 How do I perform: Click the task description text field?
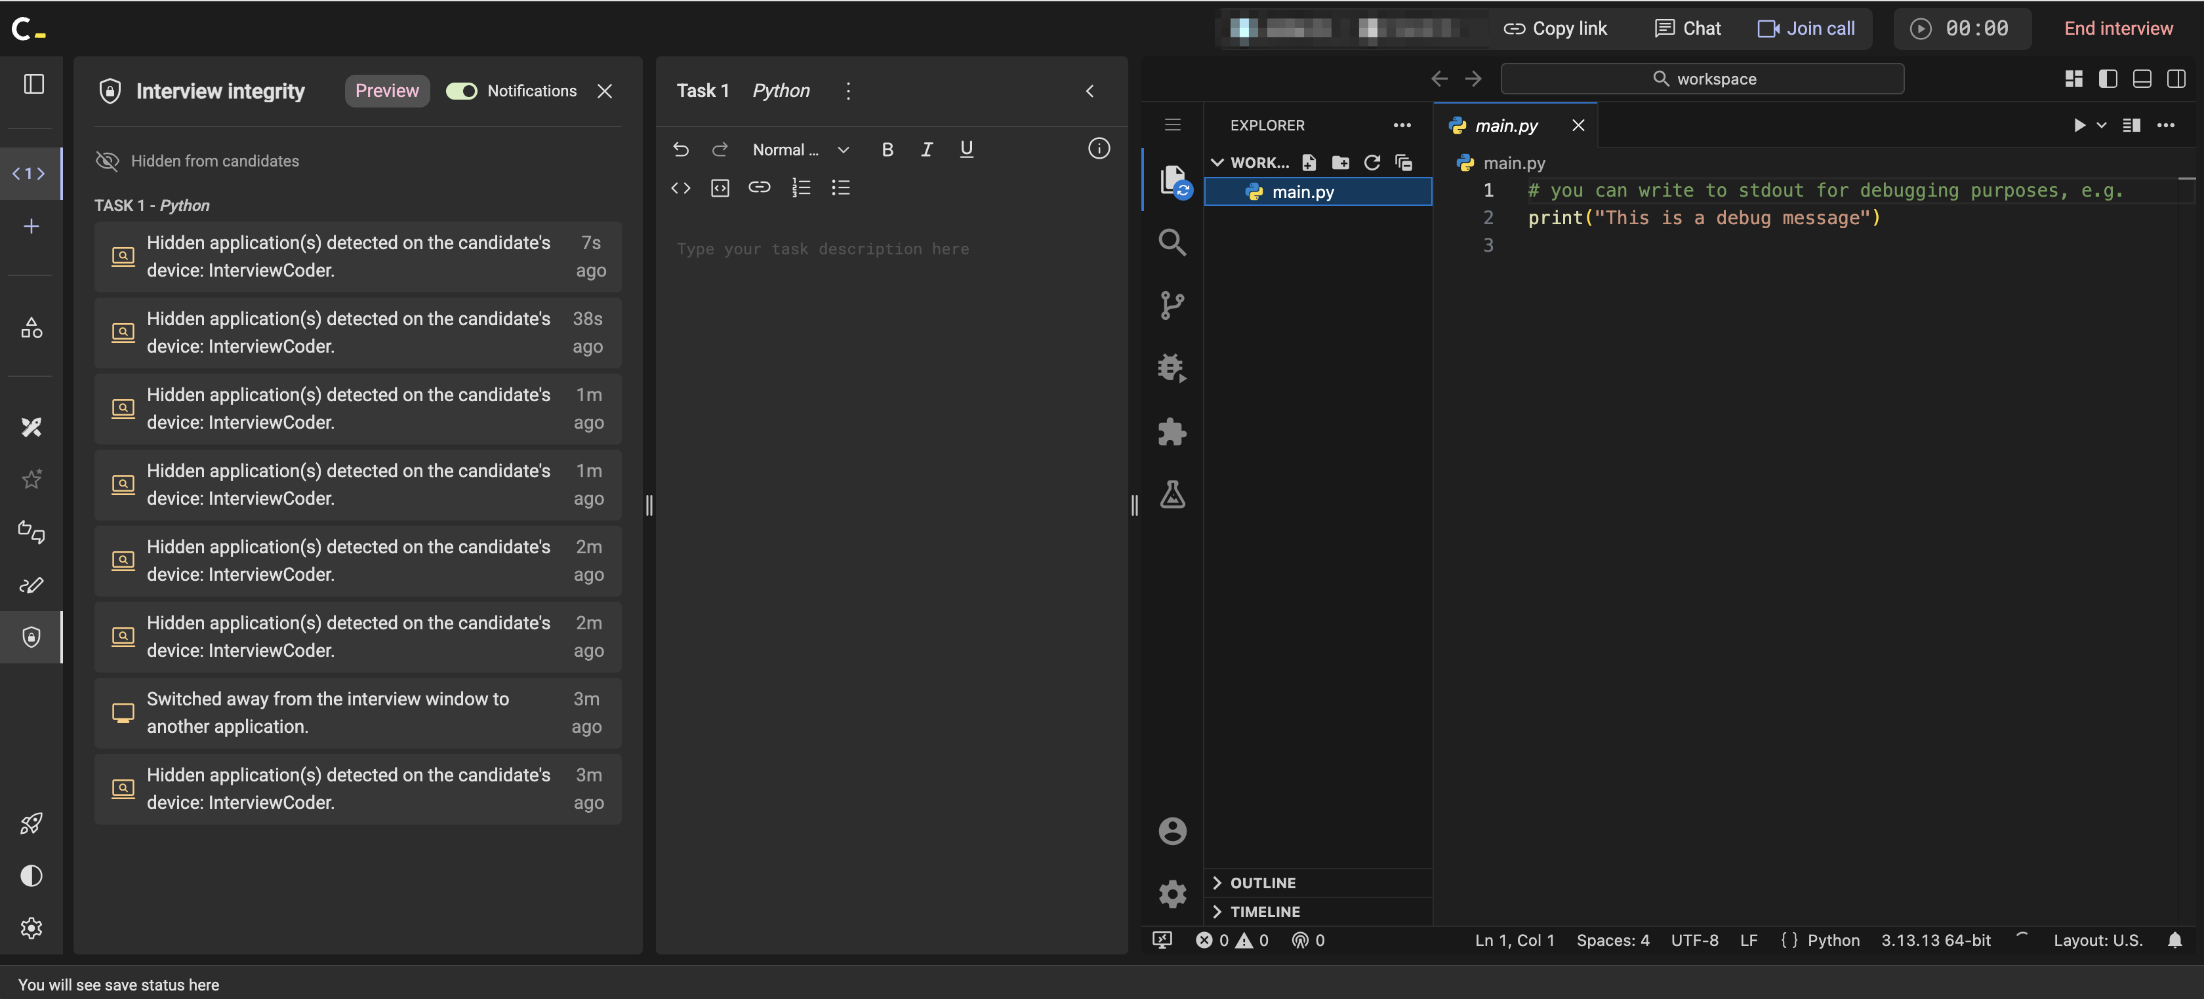click(x=891, y=249)
